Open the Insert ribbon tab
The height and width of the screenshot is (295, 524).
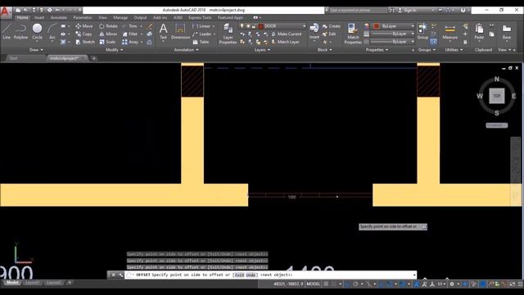coord(39,17)
